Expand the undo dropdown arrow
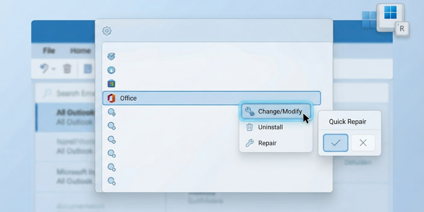The image size is (424, 212). coord(54,69)
